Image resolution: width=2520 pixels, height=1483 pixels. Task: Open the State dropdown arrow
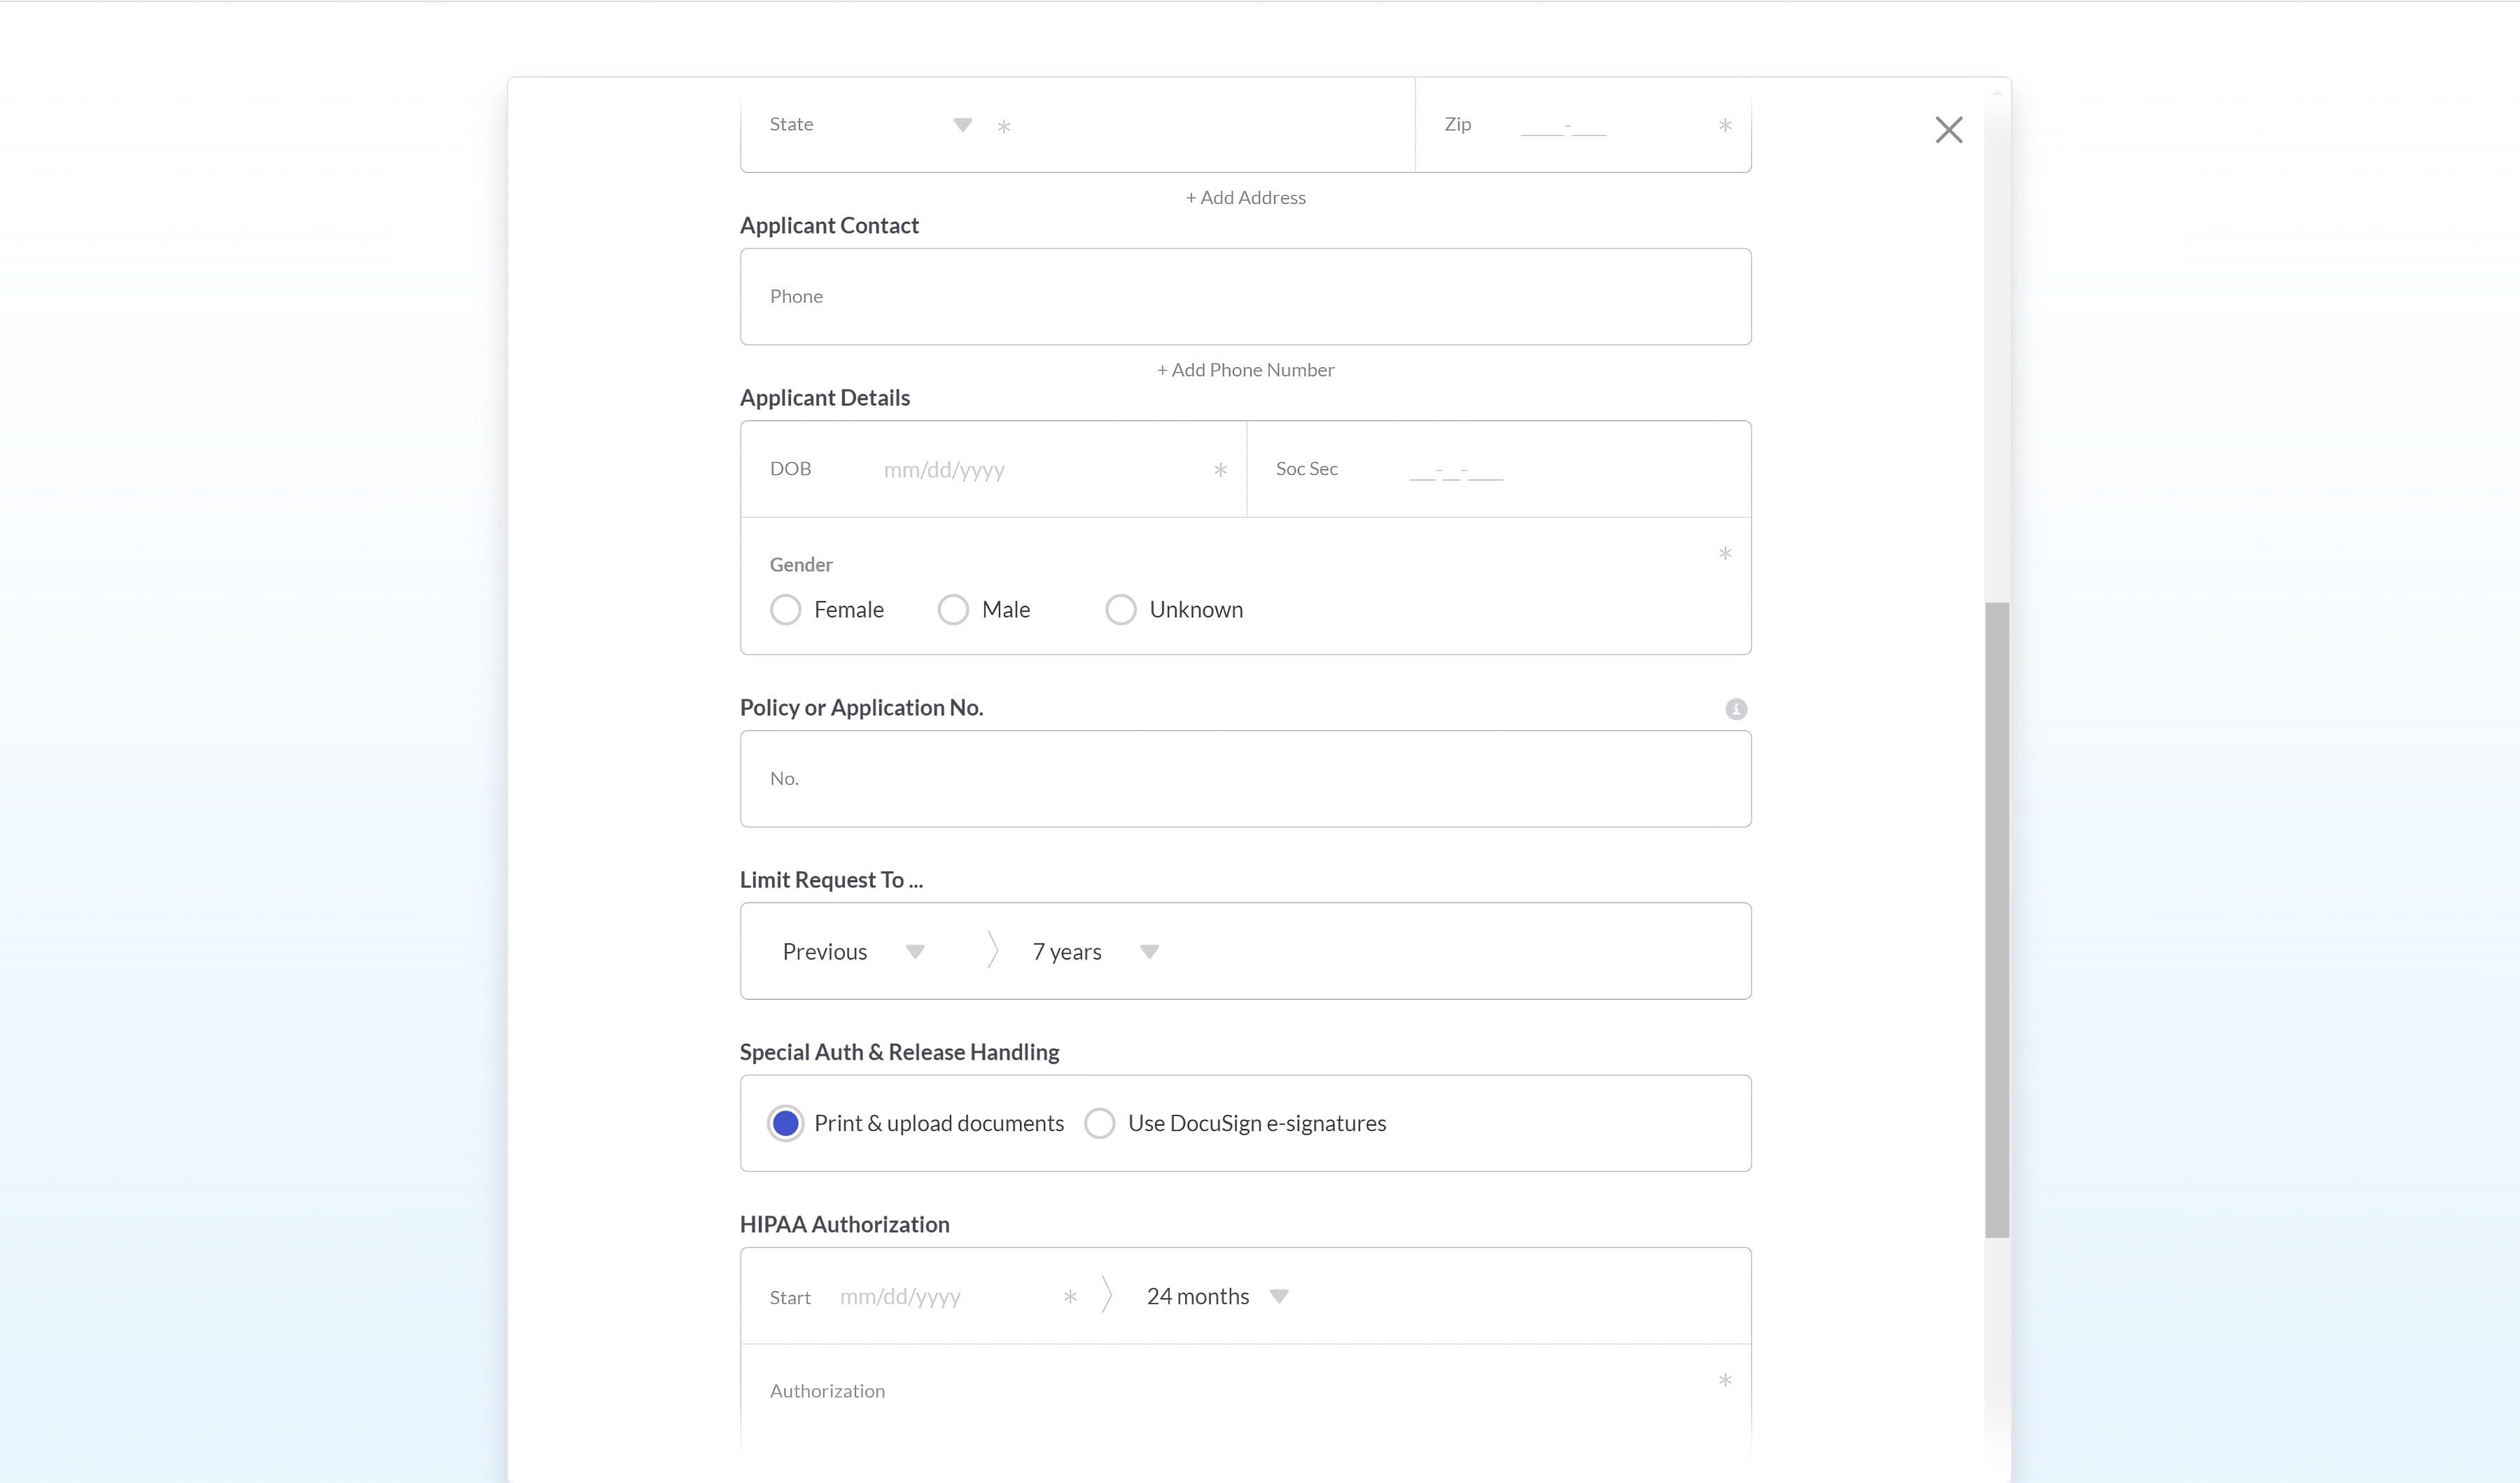pos(962,125)
